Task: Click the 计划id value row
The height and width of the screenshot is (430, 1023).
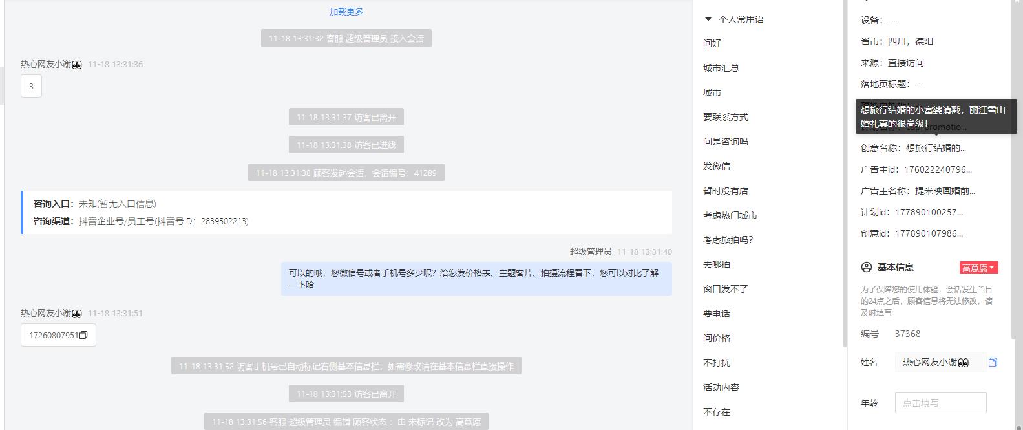Action: click(x=911, y=212)
